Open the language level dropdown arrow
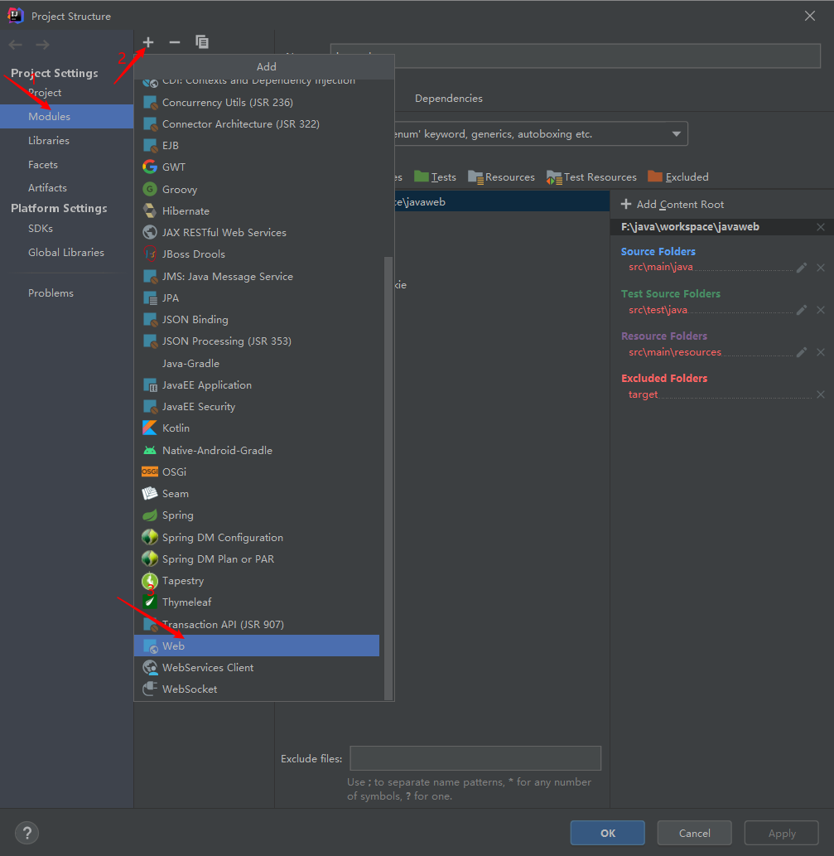 677,133
